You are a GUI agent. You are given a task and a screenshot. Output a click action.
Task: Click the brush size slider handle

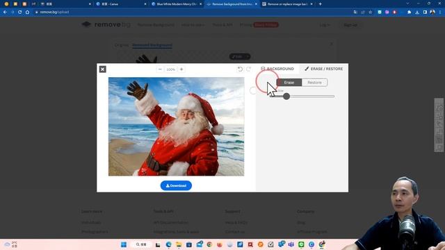coord(286,97)
